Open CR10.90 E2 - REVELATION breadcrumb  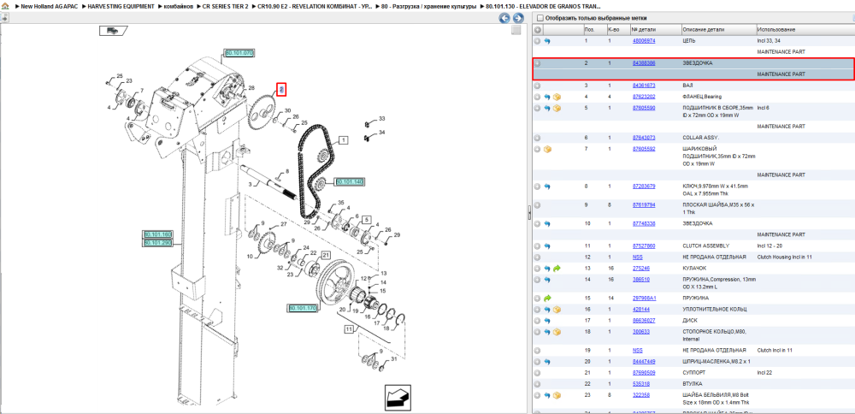[315, 6]
